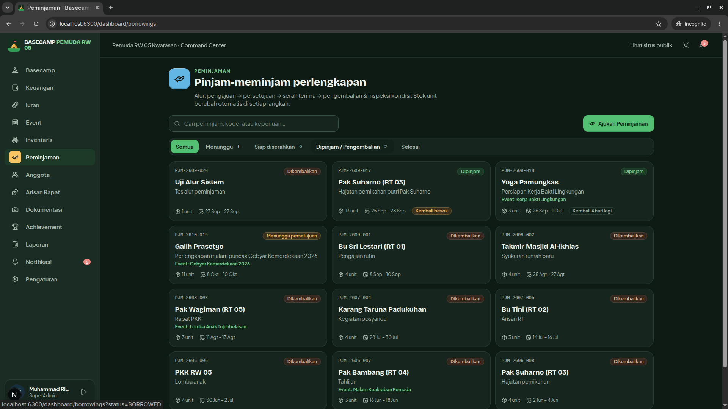Image resolution: width=728 pixels, height=409 pixels.
Task: Open Pengaturan gear icon in sidebar
Action: [15, 279]
